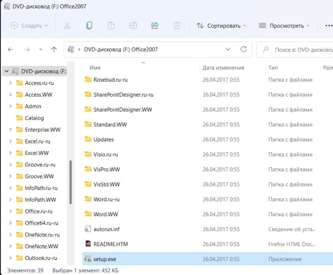Click the Admin folder icon in tree
Screen dimensions: 333x275
20,106
